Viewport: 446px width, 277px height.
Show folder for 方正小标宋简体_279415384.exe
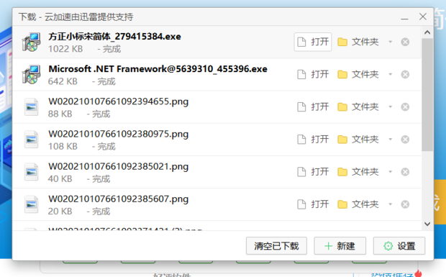click(358, 42)
